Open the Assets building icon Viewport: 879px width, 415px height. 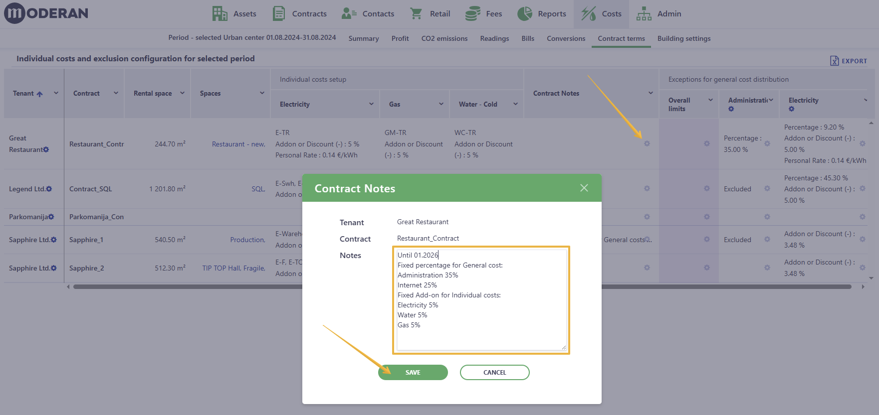(x=220, y=13)
